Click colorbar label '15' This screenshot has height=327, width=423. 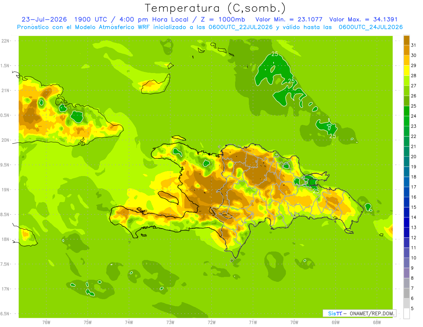click(414, 207)
